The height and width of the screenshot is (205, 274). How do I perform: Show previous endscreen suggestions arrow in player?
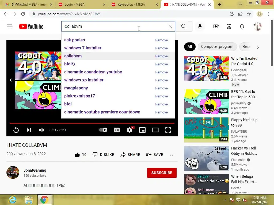pos(11,80)
